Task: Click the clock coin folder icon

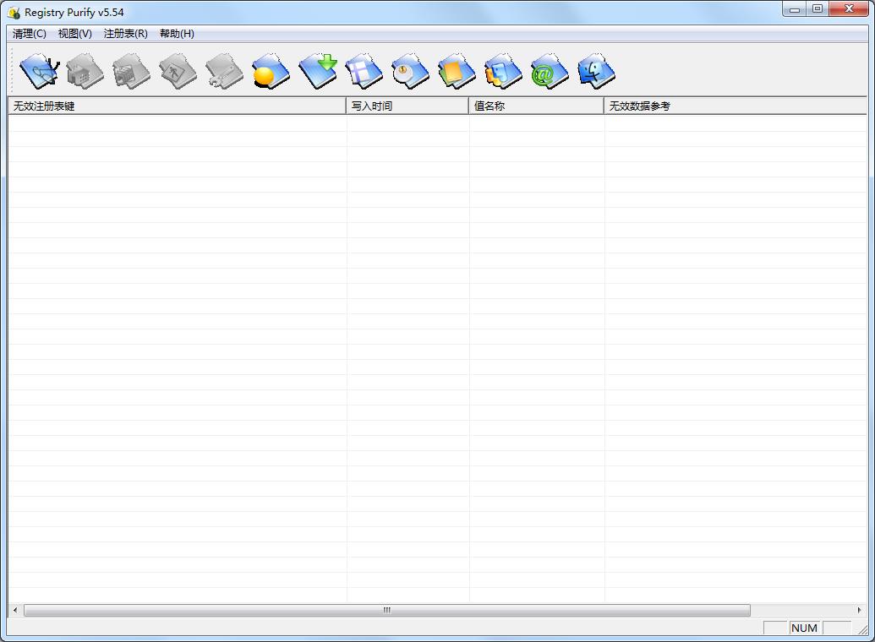Action: tap(410, 72)
